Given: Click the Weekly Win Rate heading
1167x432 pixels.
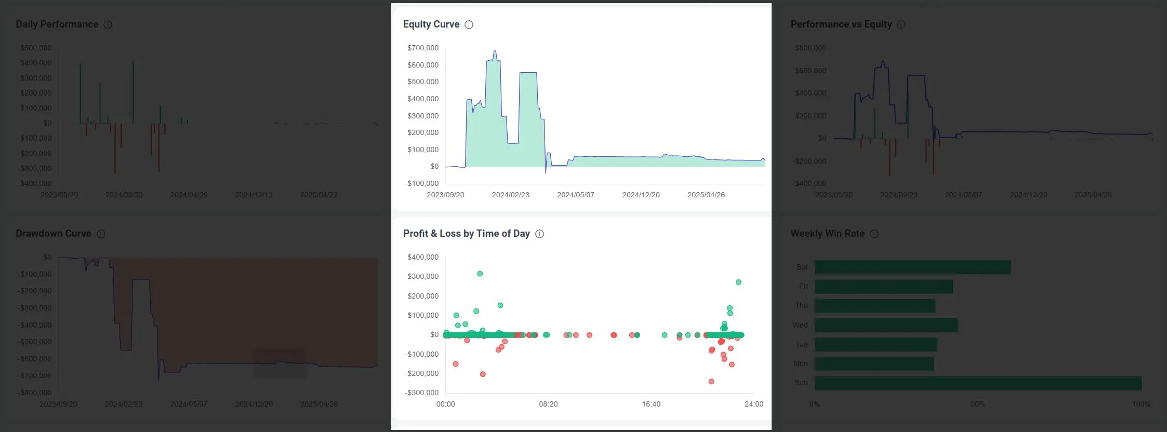Looking at the screenshot, I should click(x=827, y=234).
